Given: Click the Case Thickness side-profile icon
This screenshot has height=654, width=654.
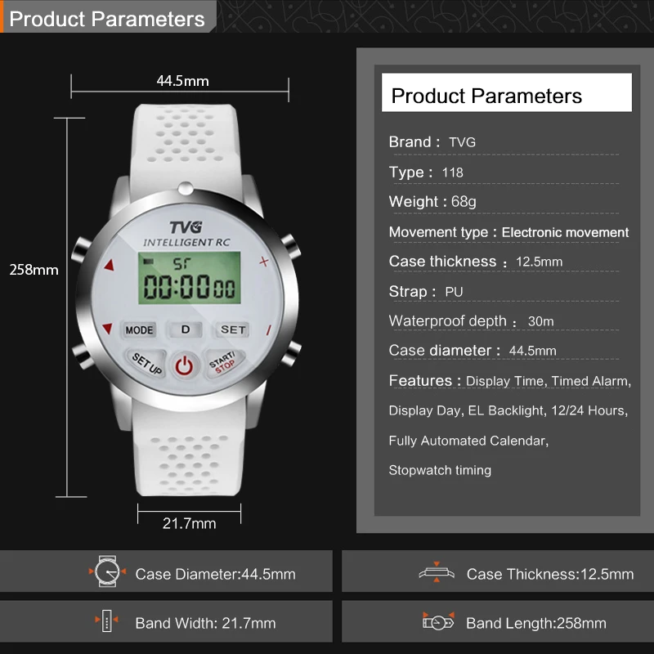Looking at the screenshot, I should coord(437,571).
